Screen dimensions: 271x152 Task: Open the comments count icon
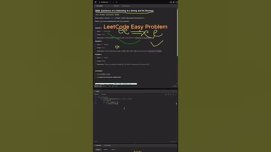(x=105, y=86)
